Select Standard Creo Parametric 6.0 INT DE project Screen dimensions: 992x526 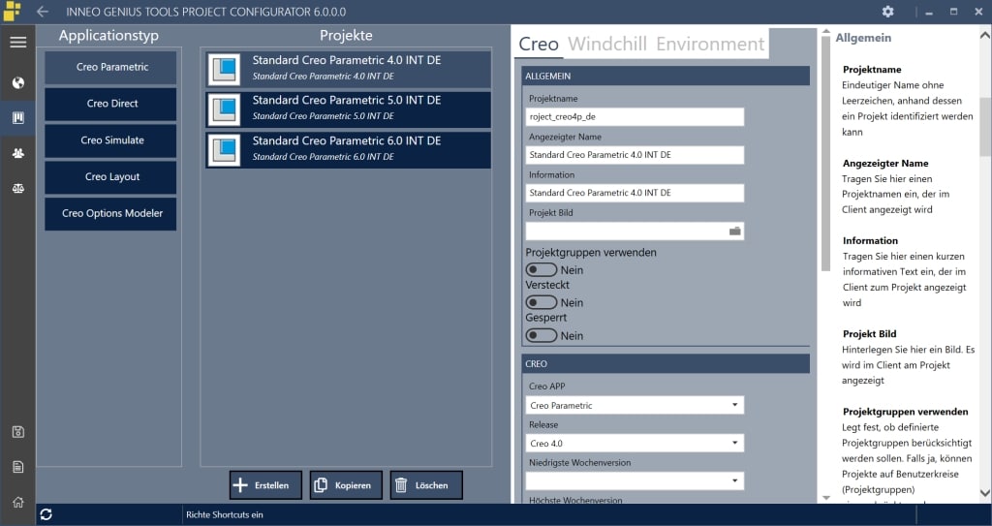348,150
